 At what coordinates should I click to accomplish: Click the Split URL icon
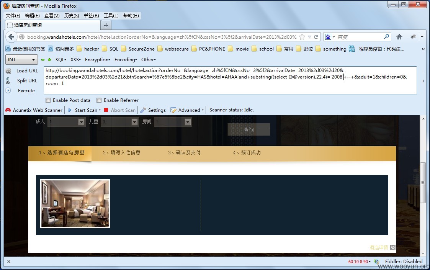[x=8, y=81]
